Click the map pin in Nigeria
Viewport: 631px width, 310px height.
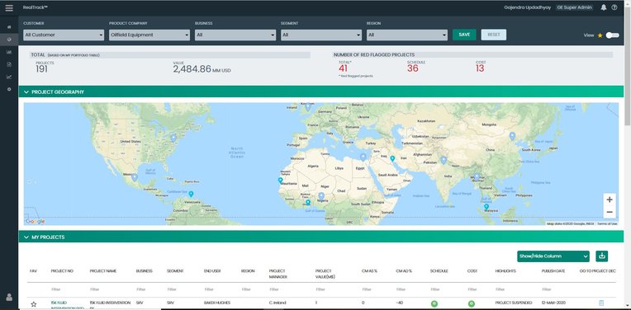[321, 196]
